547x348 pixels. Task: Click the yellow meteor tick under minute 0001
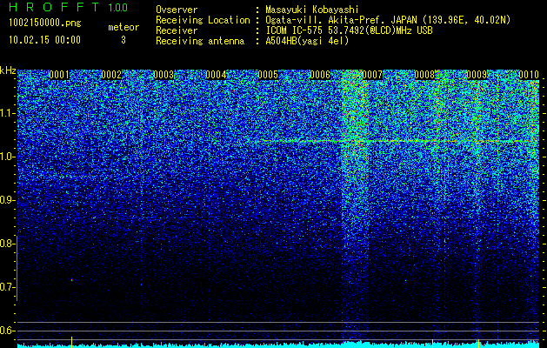click(71, 342)
